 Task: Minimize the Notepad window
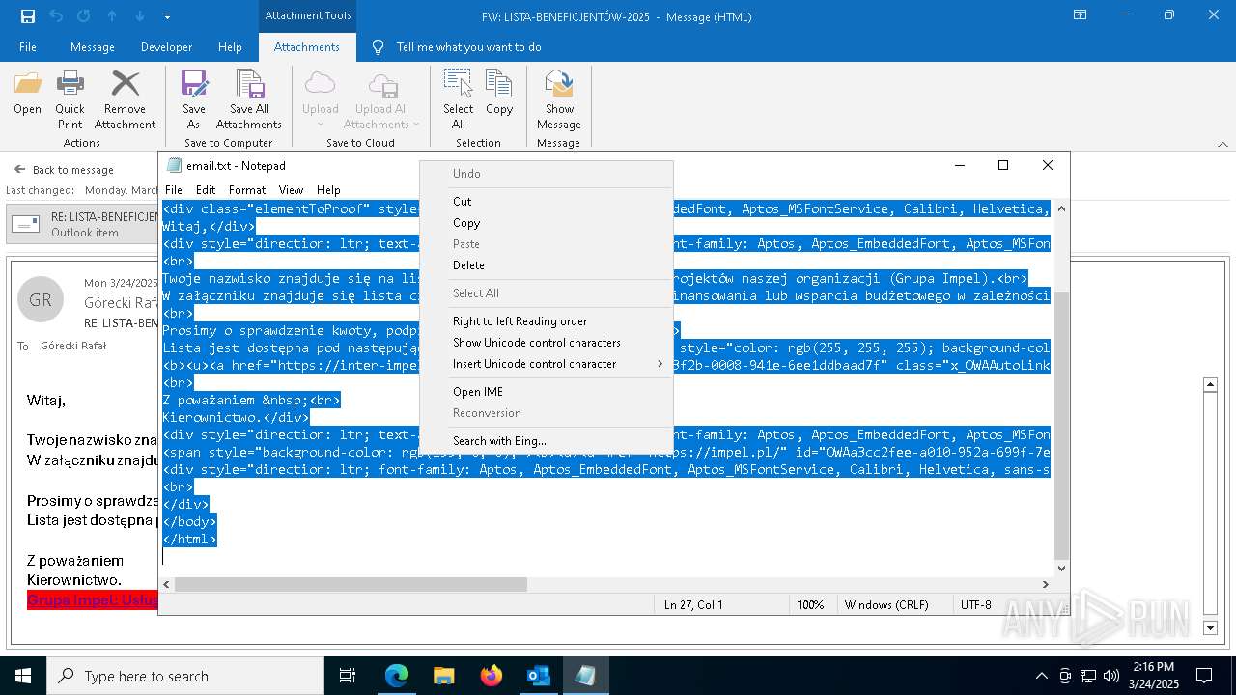[x=959, y=165]
